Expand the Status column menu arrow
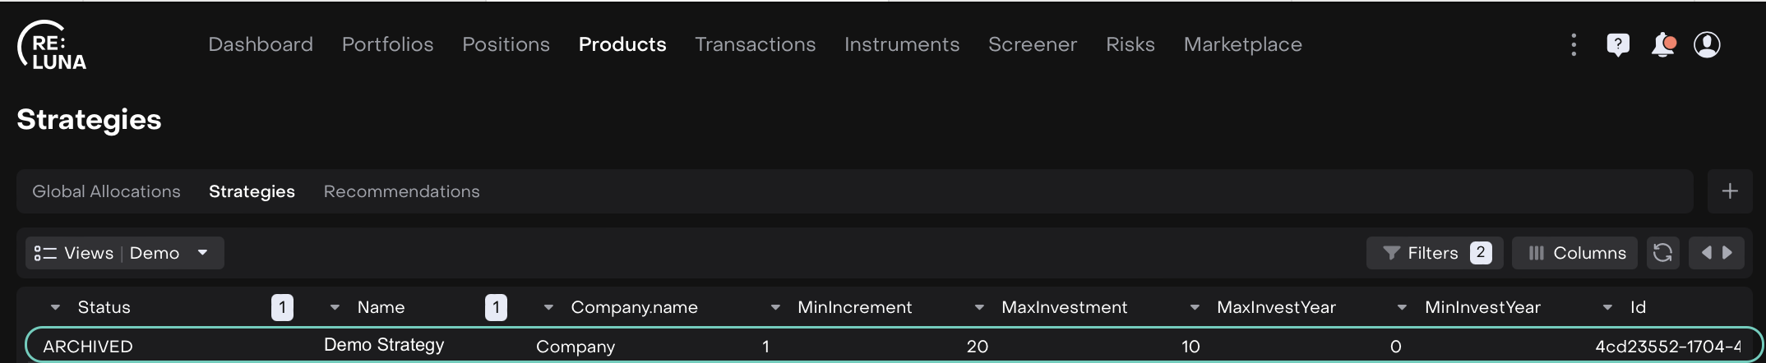 pos(55,307)
